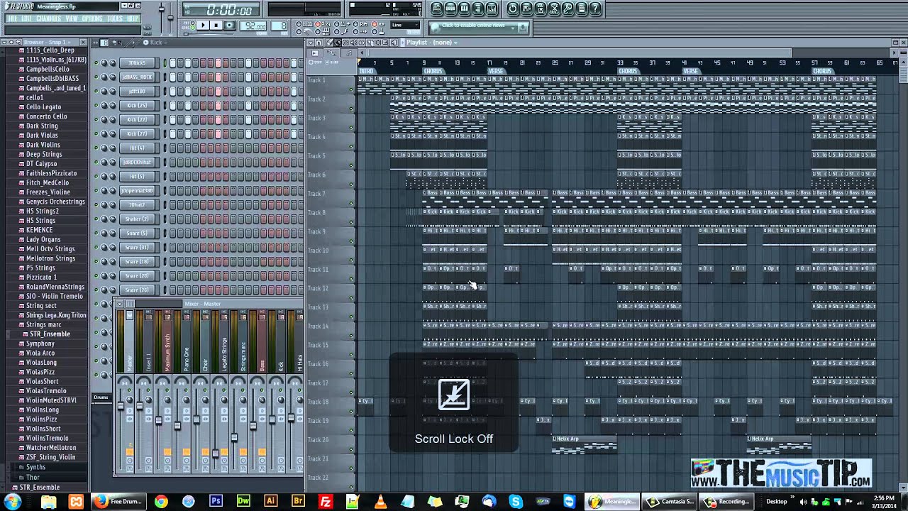
Task: Show the Playlist window via toolbar icon
Action: click(436, 9)
